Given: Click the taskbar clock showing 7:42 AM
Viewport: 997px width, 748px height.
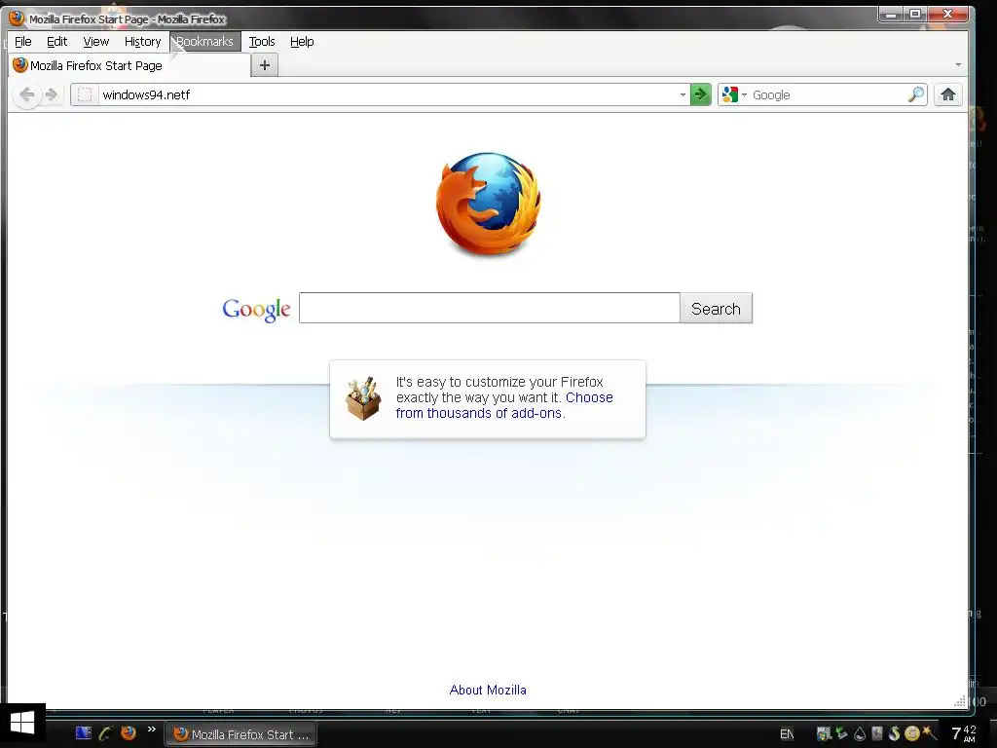Looking at the screenshot, I should 963,734.
